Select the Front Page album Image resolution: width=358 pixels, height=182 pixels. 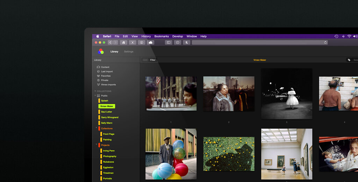pyautogui.click(x=108, y=134)
